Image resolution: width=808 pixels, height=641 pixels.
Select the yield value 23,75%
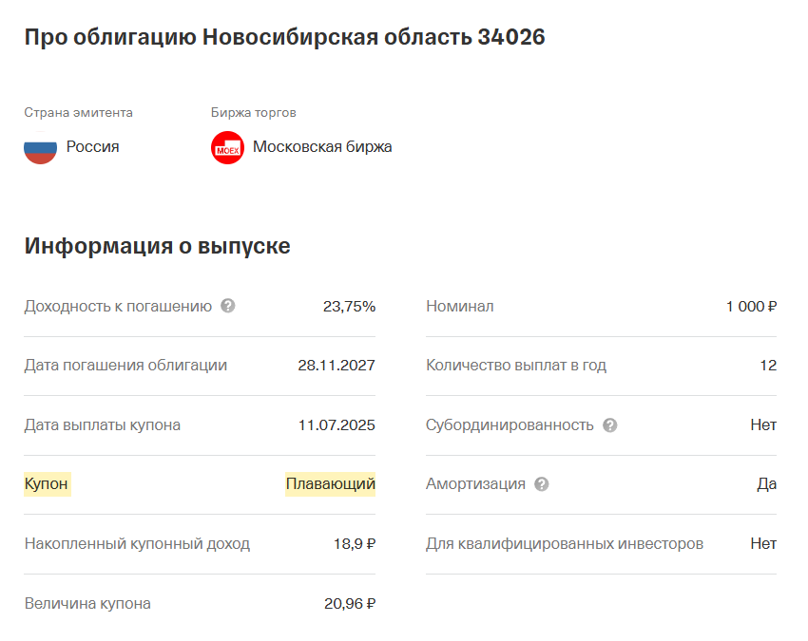[350, 307]
